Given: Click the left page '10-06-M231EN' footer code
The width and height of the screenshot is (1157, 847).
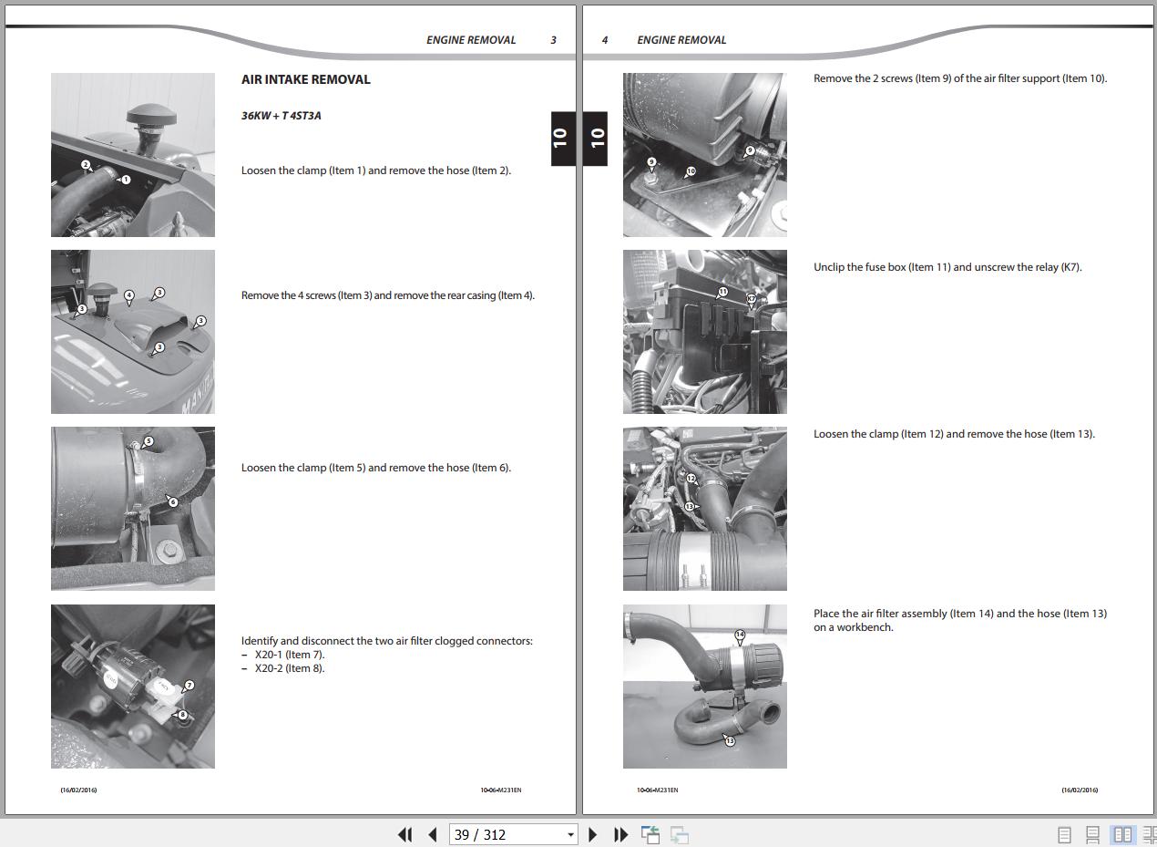Looking at the screenshot, I should tap(501, 790).
